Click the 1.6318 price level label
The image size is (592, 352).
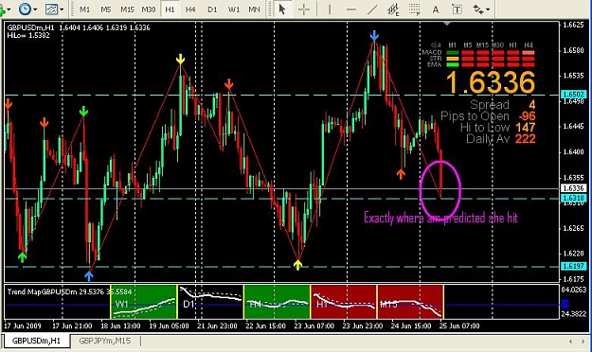pos(574,198)
